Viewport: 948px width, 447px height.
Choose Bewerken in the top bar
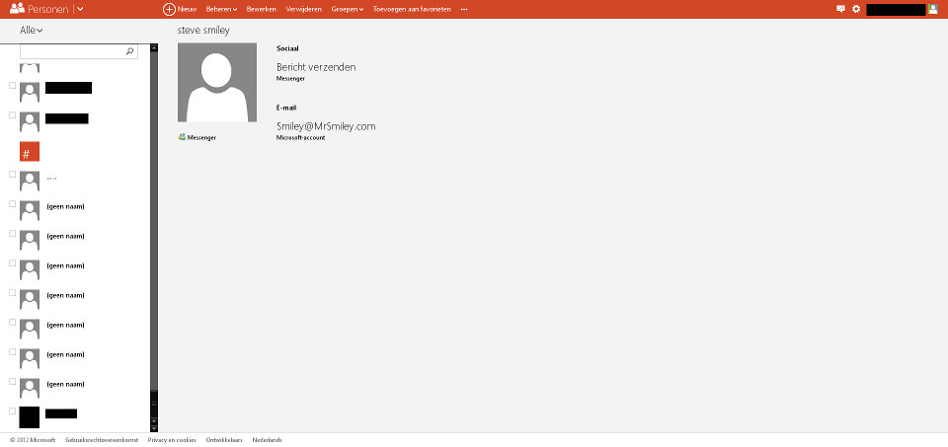pos(261,9)
